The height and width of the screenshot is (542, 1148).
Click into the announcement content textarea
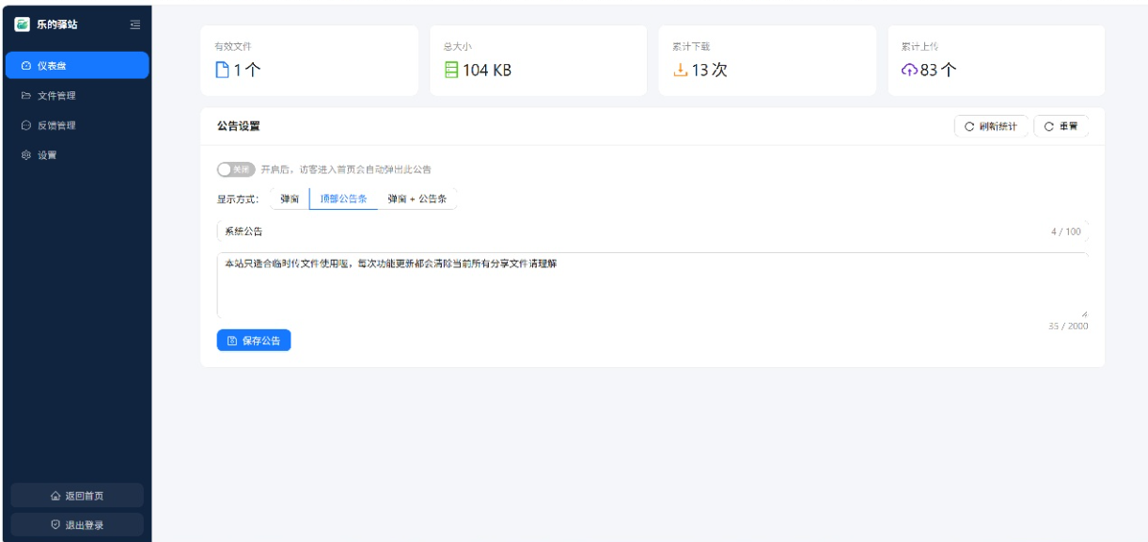pos(653,285)
